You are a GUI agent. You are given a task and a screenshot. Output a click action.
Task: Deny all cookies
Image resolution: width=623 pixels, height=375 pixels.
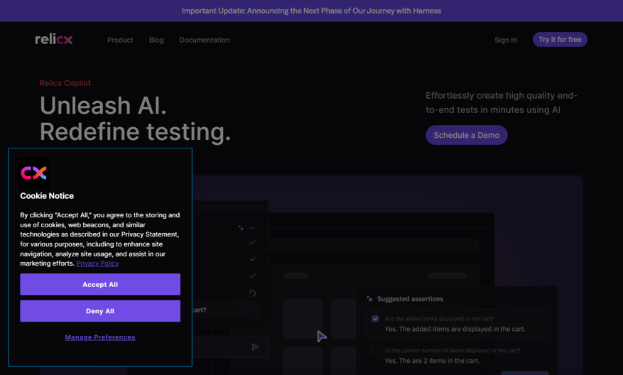[100, 311]
